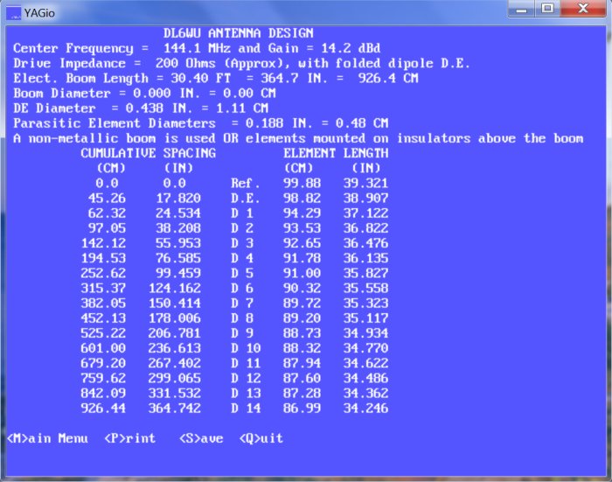
Task: Click the 926.44 cumulative spacing value
Action: point(107,409)
